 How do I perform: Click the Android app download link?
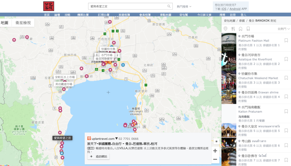click(235, 9)
